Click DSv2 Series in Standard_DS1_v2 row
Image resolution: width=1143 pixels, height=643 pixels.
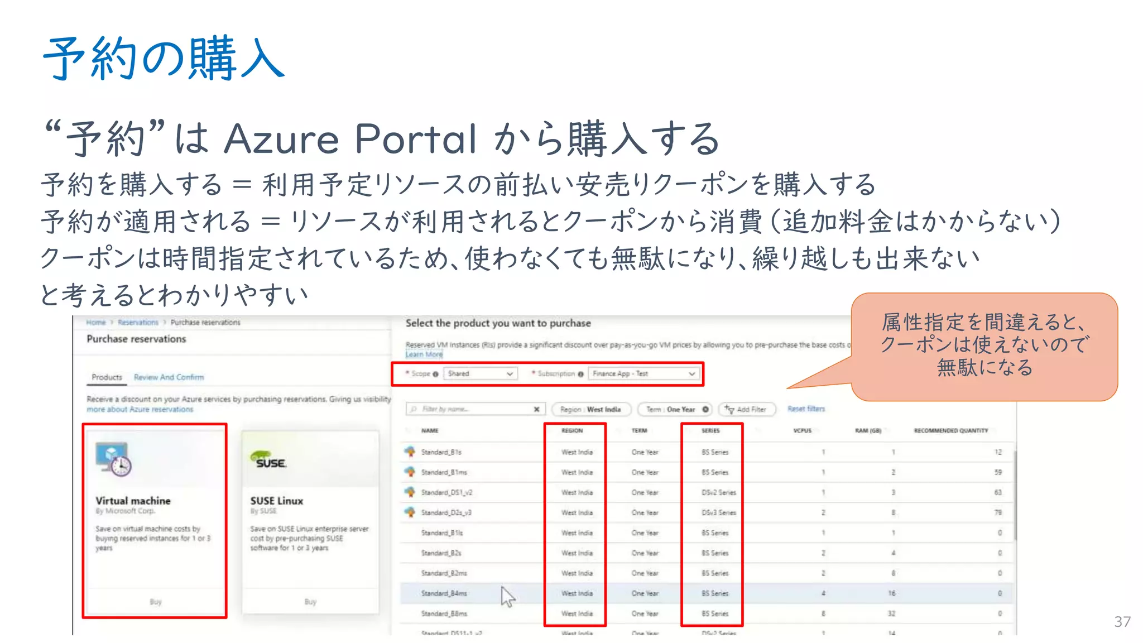719,492
